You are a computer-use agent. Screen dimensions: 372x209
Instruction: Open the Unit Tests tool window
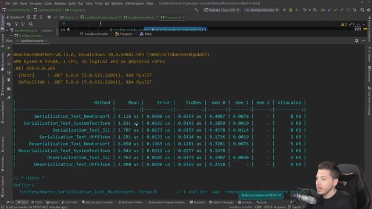point(70,203)
